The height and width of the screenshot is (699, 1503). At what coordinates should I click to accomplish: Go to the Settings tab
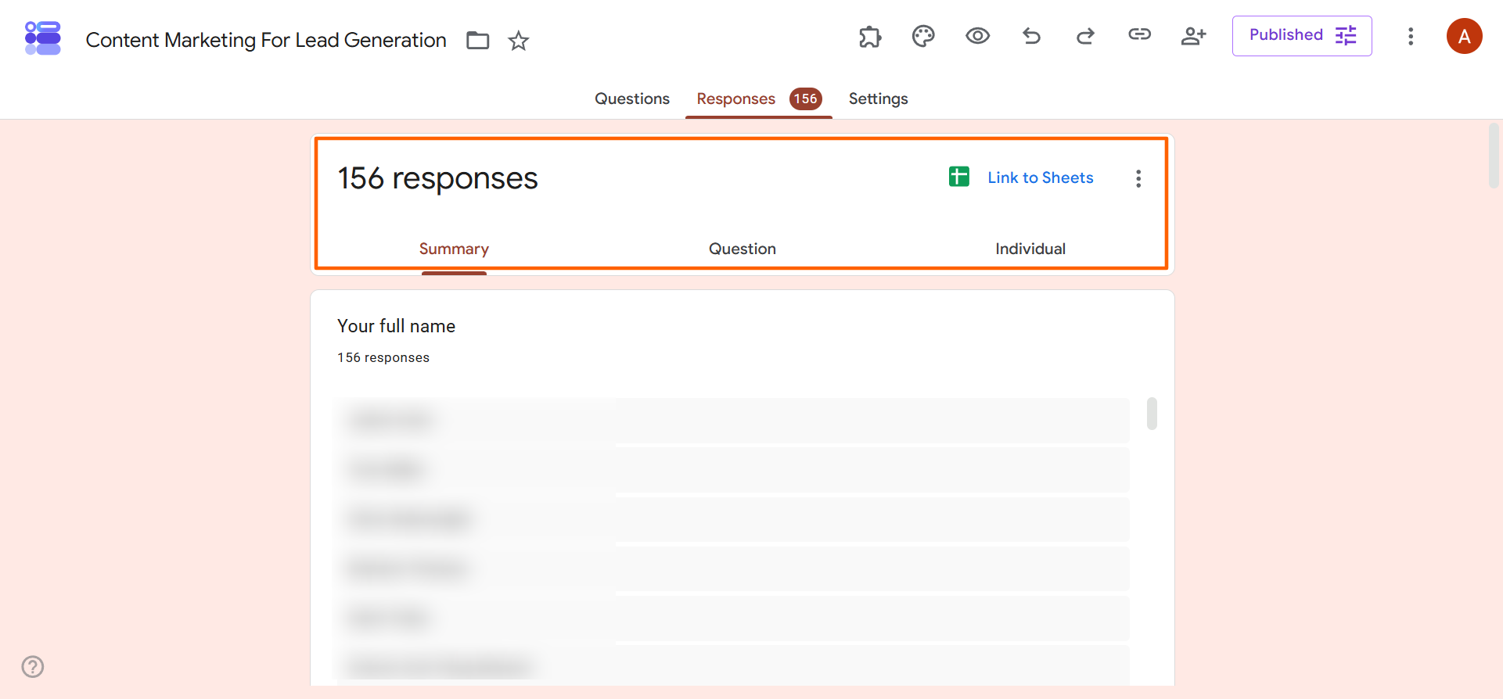(x=878, y=99)
